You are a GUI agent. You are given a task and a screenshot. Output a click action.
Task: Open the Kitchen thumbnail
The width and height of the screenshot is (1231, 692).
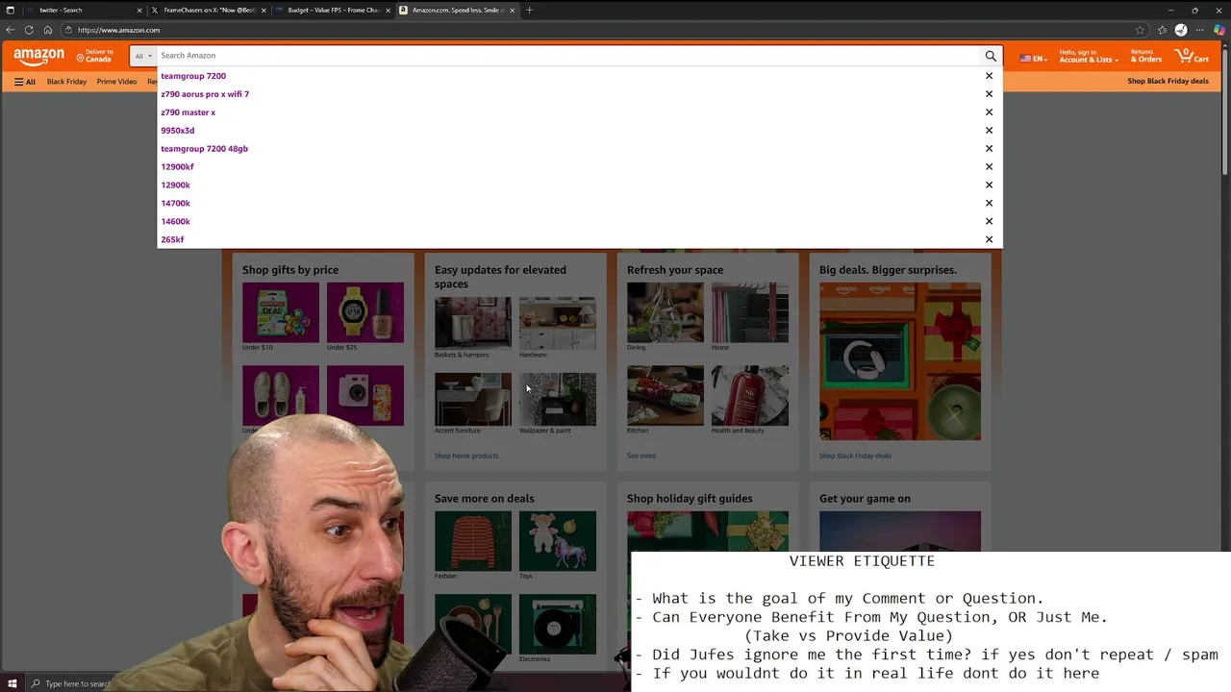(x=665, y=395)
